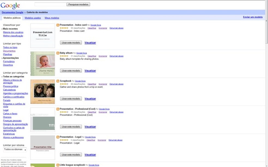Select Apresentações type filter

11,58
